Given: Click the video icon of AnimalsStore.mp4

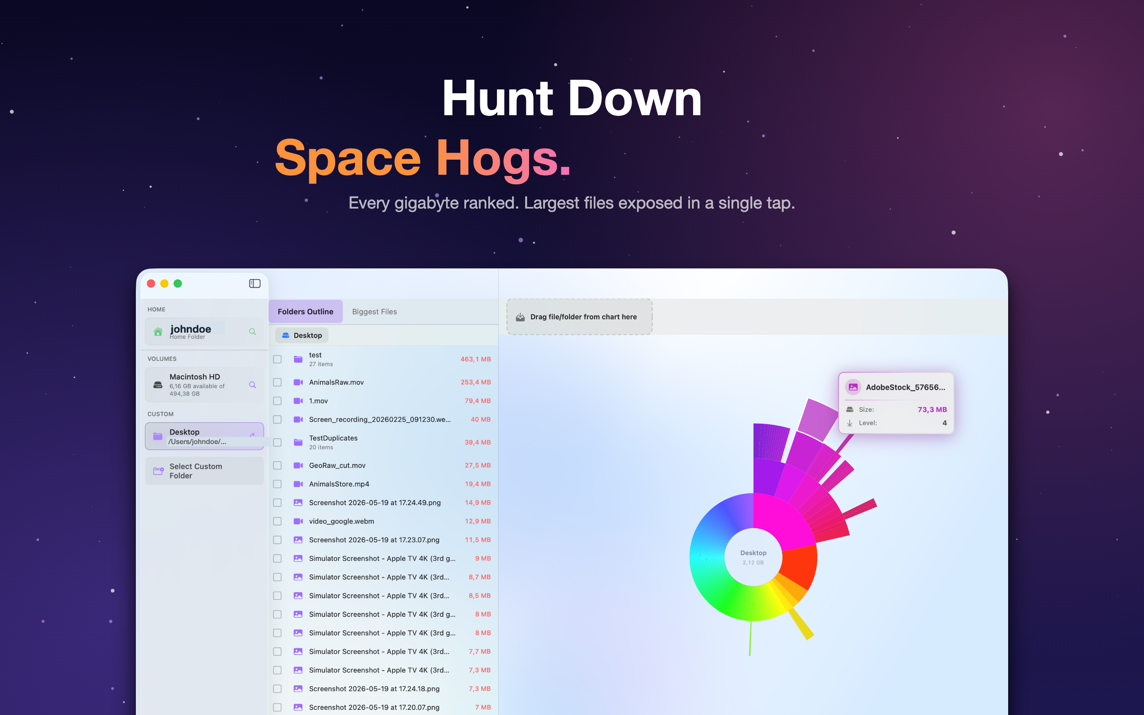Looking at the screenshot, I should click(x=298, y=484).
